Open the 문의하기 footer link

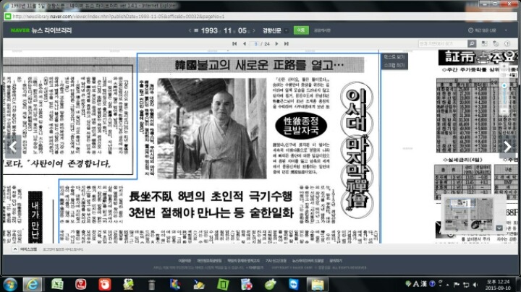(x=336, y=261)
